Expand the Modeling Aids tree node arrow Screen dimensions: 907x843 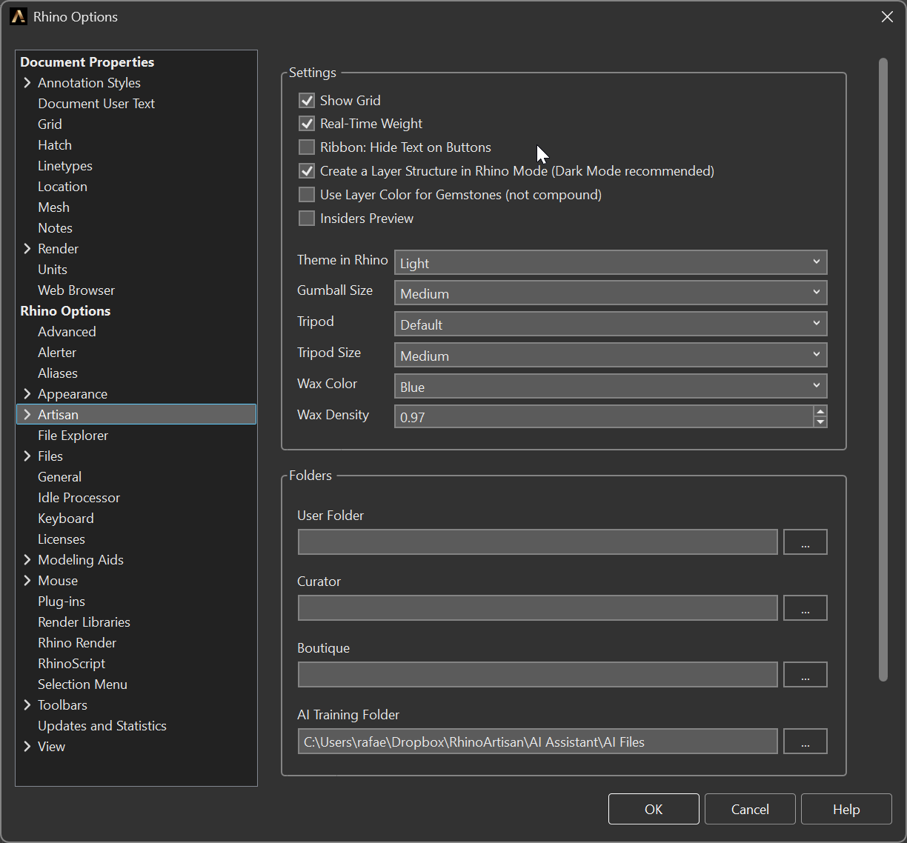tap(27, 560)
